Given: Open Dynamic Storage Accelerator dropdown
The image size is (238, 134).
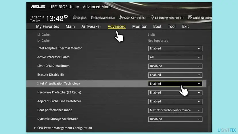Looking at the screenshot, I should (175, 119).
